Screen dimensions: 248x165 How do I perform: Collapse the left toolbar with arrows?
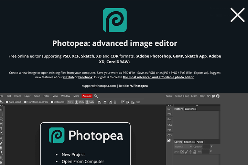pyautogui.click(x=1, y=106)
